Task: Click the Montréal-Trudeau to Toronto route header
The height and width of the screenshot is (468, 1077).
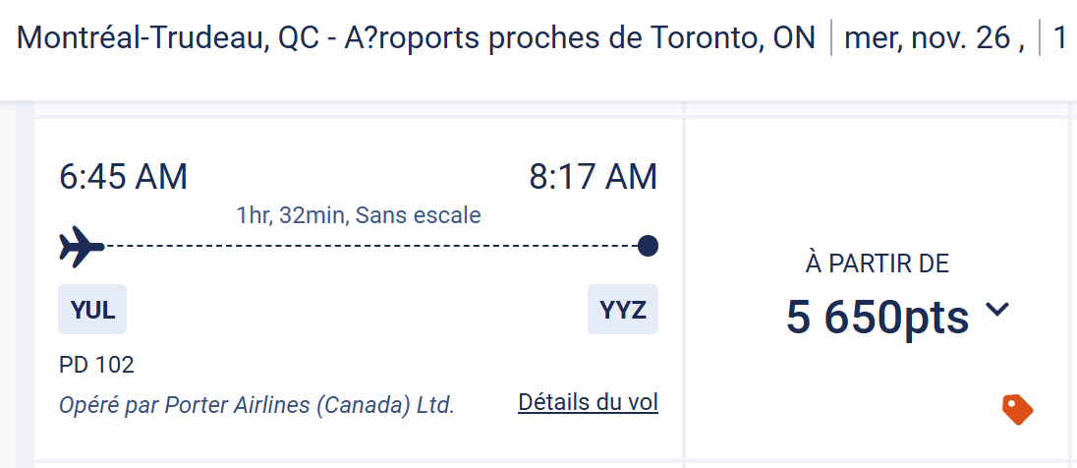Action: [x=416, y=37]
